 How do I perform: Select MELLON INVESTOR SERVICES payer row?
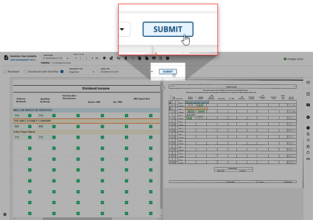pos(87,110)
